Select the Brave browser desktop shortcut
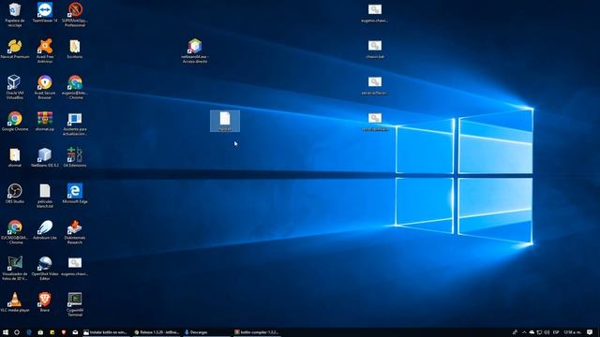Viewport: 600px width, 337px height. [45, 301]
